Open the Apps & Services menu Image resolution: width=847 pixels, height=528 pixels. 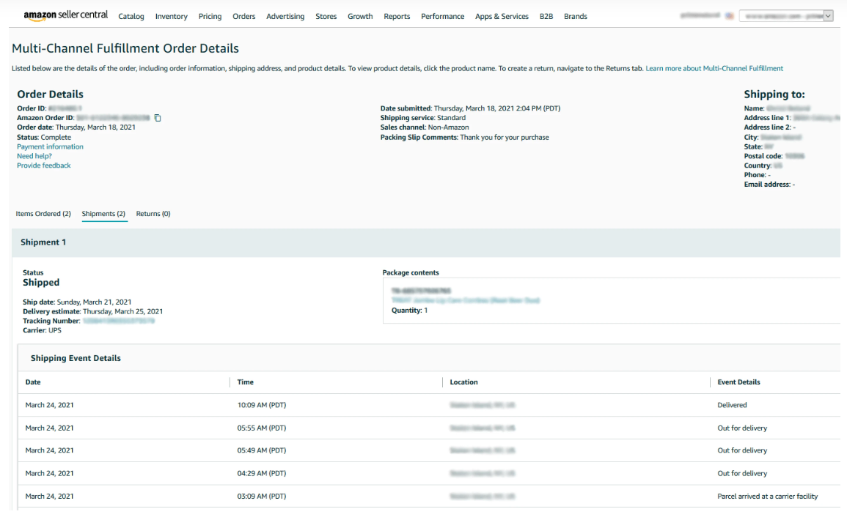[x=502, y=17]
